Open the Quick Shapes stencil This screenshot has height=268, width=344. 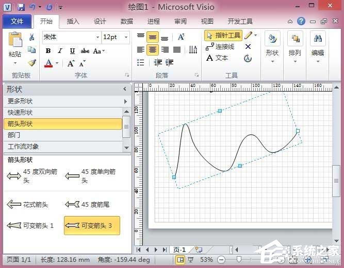click(x=63, y=113)
